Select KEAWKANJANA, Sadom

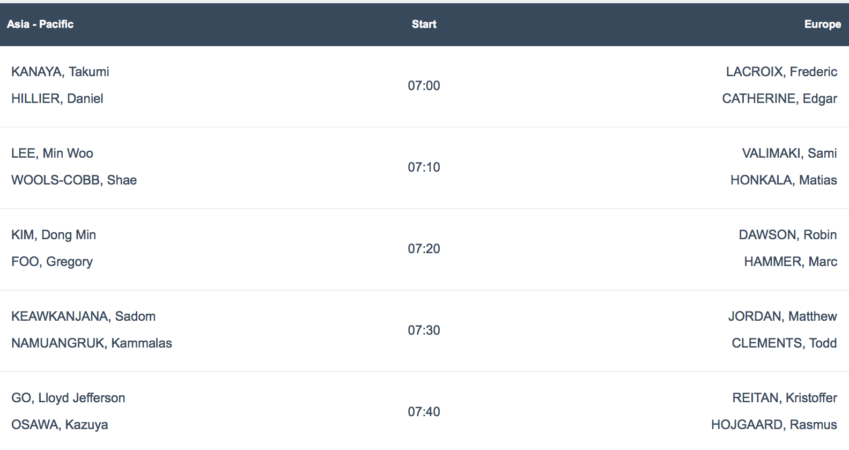click(x=84, y=316)
